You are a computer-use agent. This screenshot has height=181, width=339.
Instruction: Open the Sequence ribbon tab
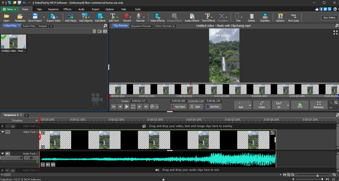tap(53, 9)
